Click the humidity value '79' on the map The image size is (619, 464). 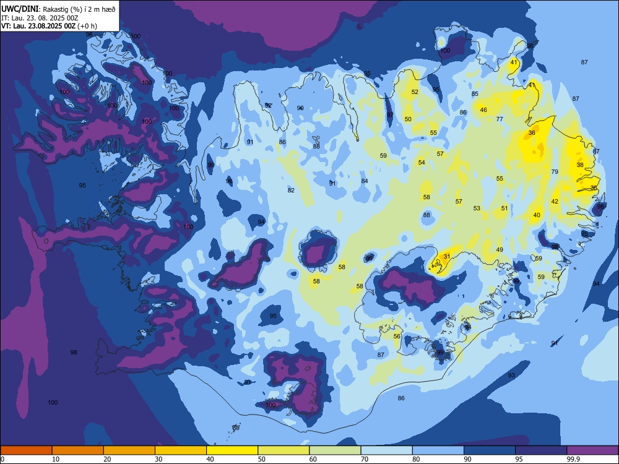555,171
